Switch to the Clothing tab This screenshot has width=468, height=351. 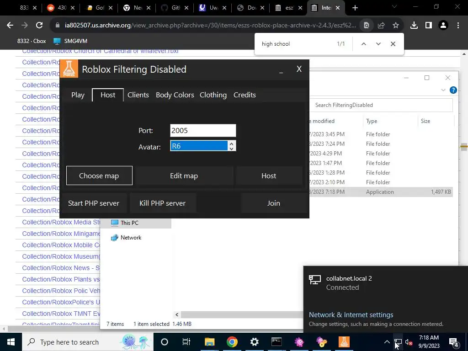(x=213, y=95)
